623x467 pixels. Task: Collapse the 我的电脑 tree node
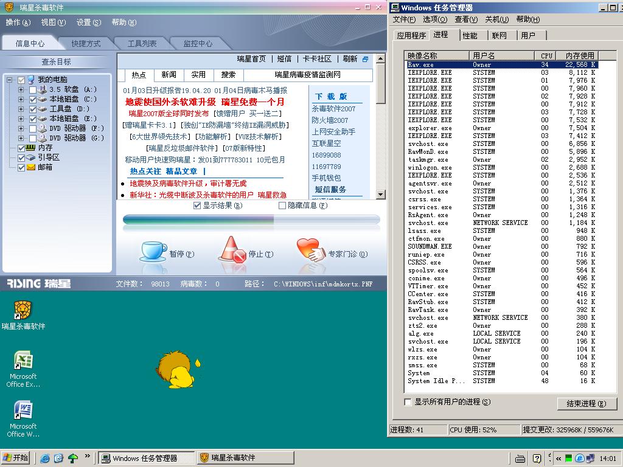10,80
